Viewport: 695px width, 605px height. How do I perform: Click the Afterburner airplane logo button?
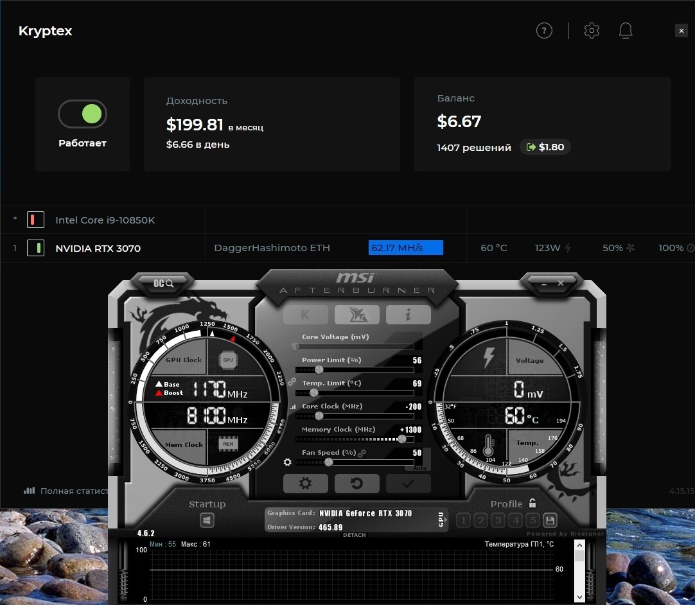356,315
